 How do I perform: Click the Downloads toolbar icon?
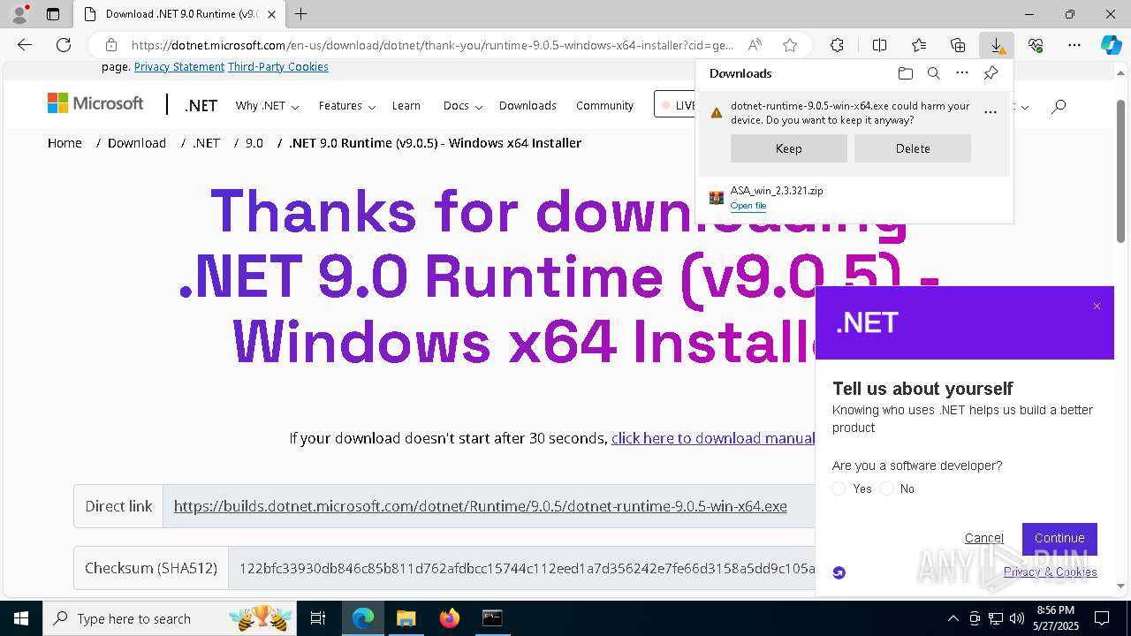coord(997,45)
